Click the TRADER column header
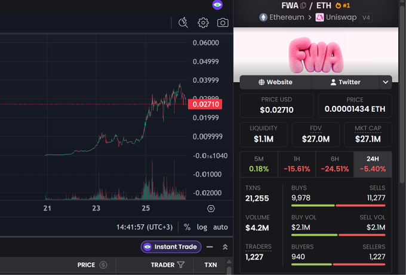This screenshot has height=275, width=406. click(162, 265)
